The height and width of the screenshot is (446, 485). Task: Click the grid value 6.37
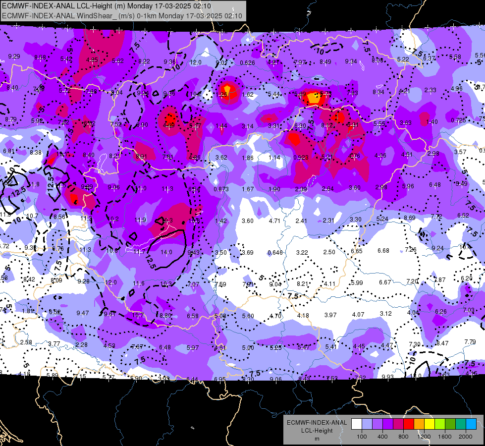pyautogui.click(x=430, y=58)
